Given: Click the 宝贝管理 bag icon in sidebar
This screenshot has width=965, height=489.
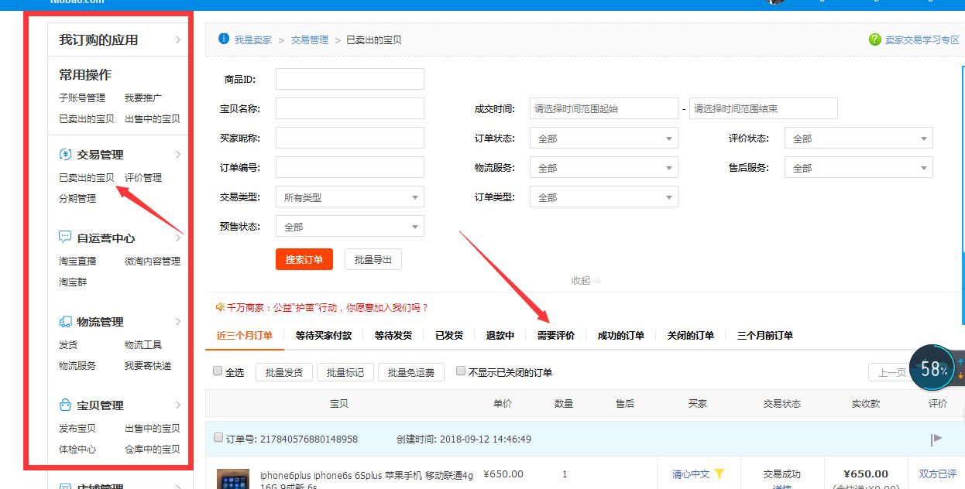Looking at the screenshot, I should pyautogui.click(x=64, y=405).
